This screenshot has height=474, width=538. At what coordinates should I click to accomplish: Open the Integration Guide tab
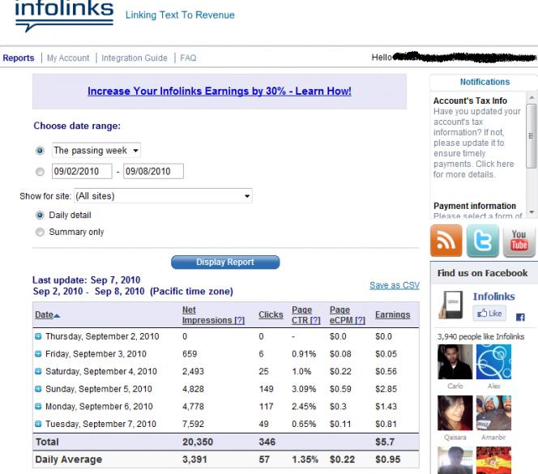tap(134, 58)
